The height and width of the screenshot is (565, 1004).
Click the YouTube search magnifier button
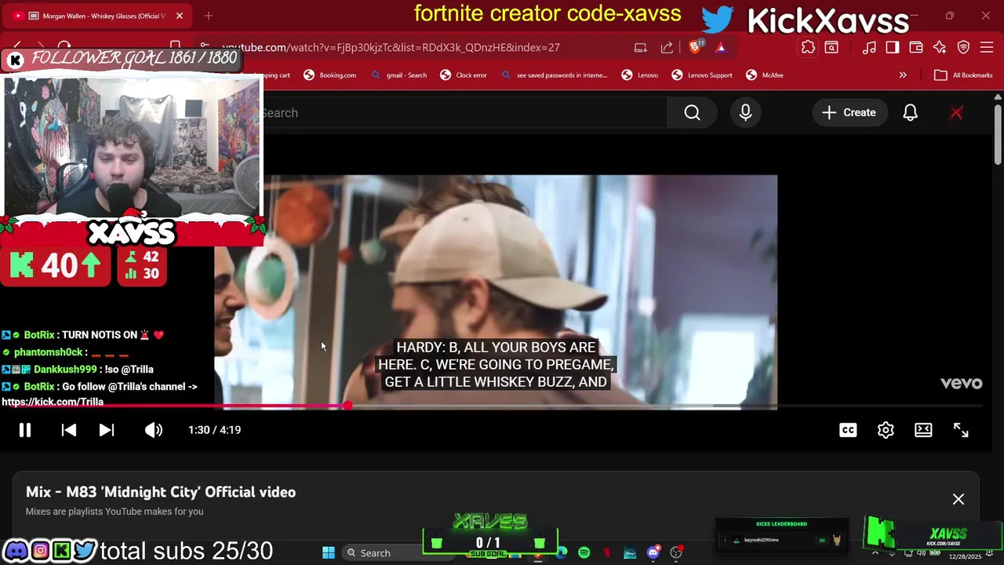click(x=692, y=113)
